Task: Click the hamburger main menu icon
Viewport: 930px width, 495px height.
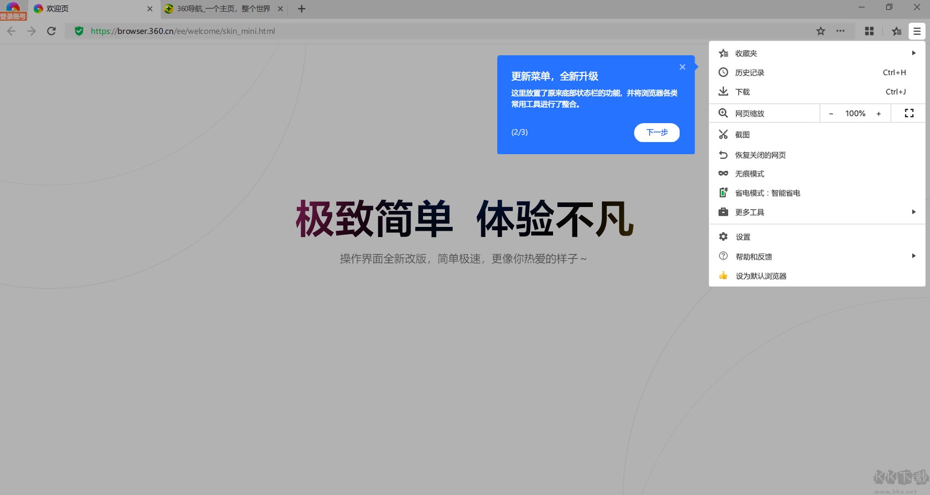Action: pyautogui.click(x=916, y=31)
